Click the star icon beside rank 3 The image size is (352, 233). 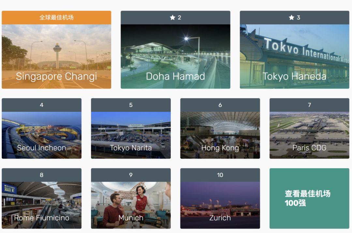pos(291,18)
